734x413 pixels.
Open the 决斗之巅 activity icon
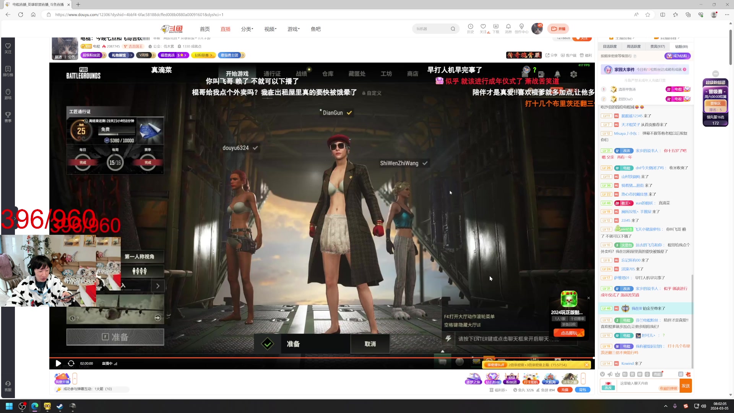coord(570,379)
